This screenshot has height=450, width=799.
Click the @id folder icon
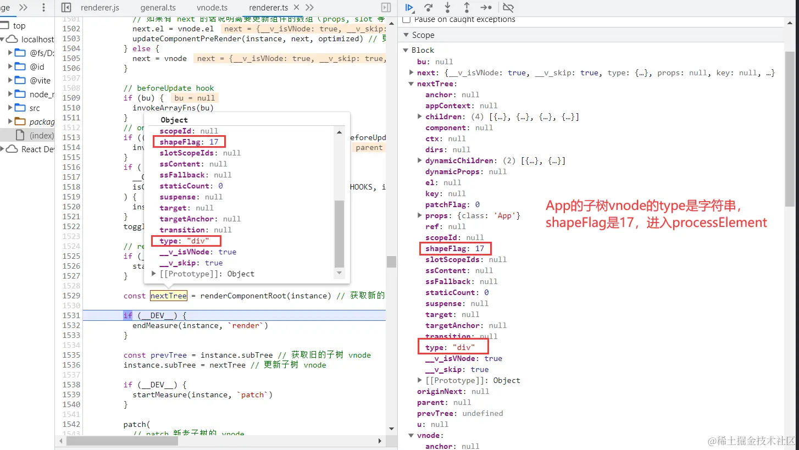(20, 66)
